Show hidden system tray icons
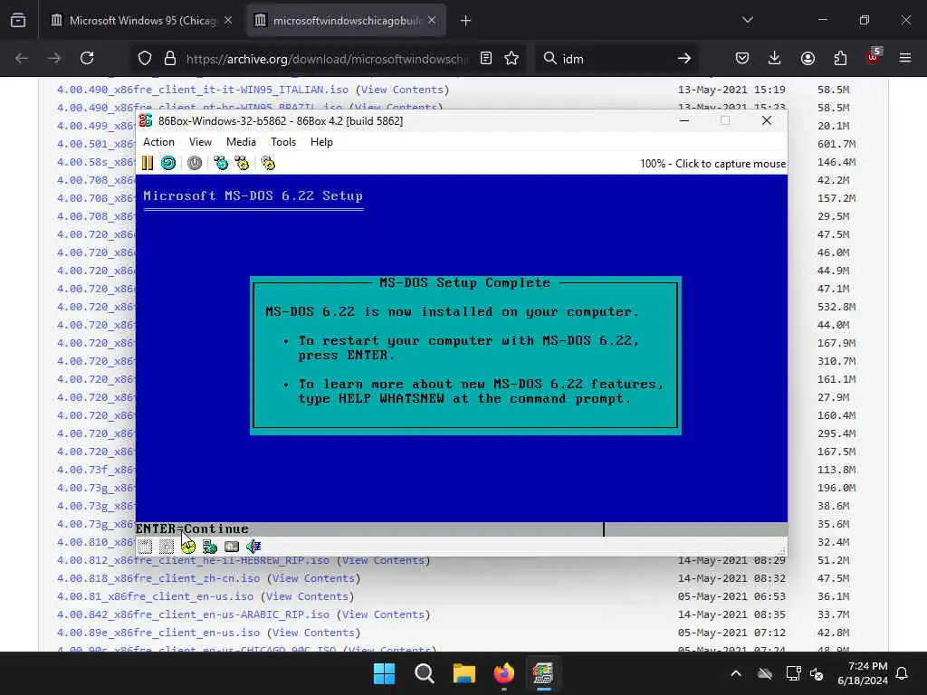 point(736,673)
